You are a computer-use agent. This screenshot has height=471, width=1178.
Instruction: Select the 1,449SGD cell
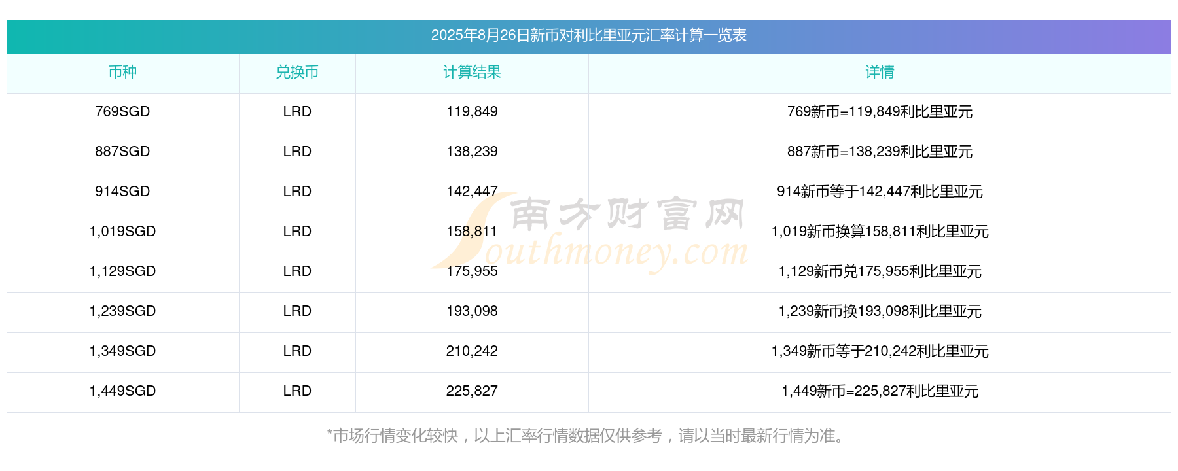[122, 391]
